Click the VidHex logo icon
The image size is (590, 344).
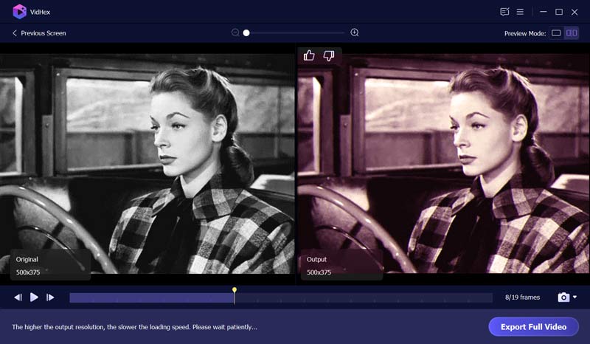20,12
